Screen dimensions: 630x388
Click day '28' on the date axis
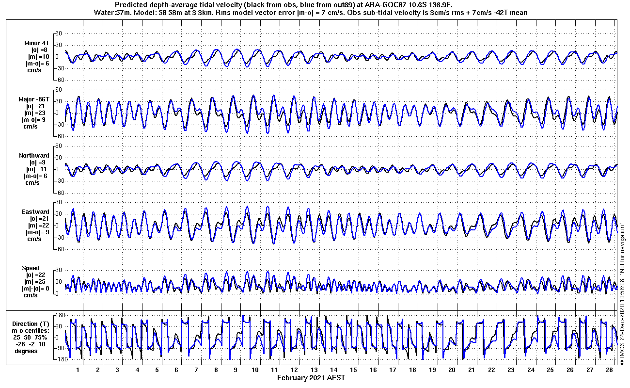pos(610,370)
